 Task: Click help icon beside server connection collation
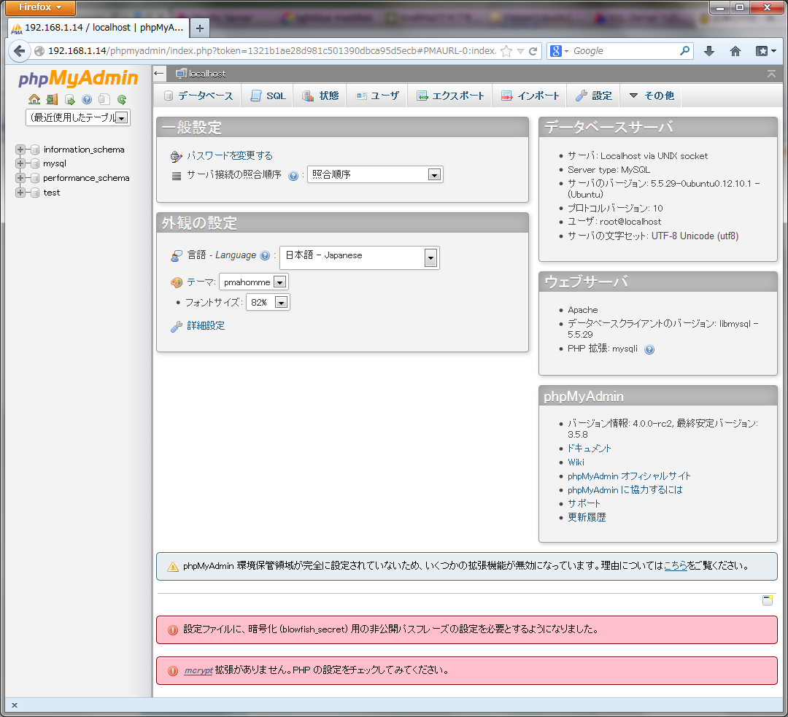293,175
